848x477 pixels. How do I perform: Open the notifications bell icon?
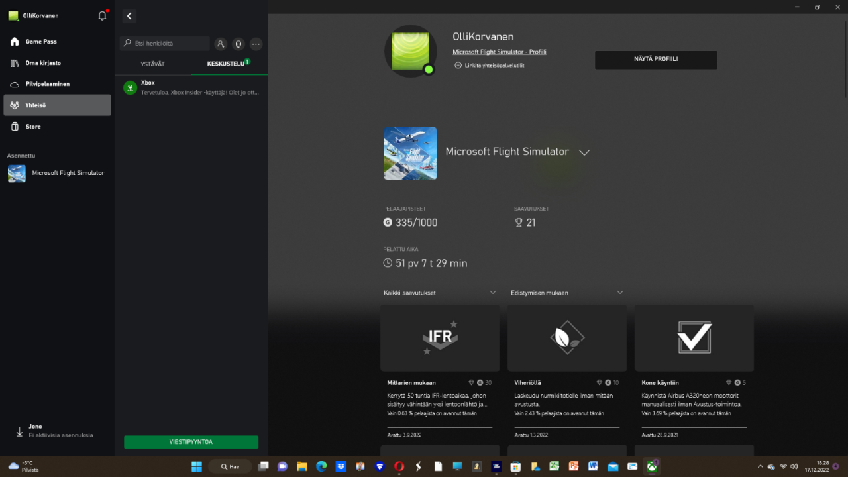tap(102, 15)
